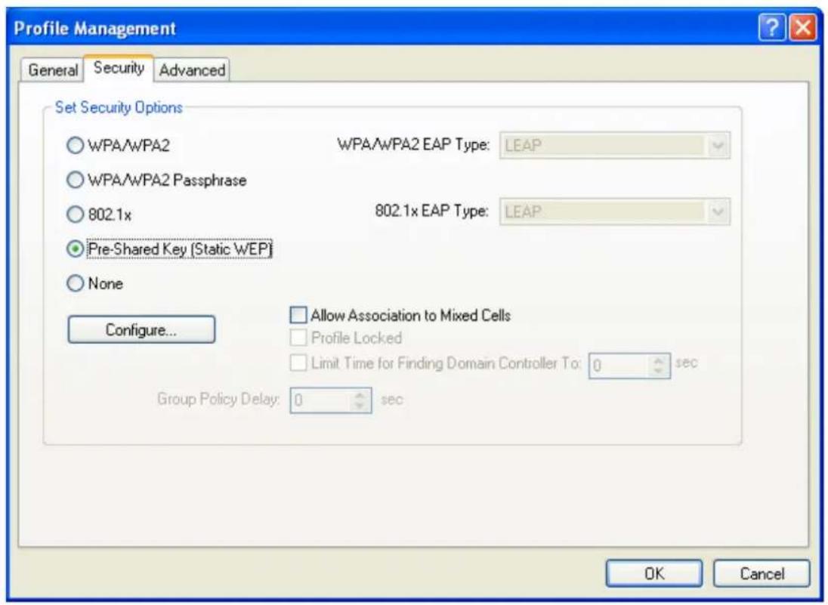Cancel the Profile Management dialog
The image size is (828, 605).
[x=762, y=574]
